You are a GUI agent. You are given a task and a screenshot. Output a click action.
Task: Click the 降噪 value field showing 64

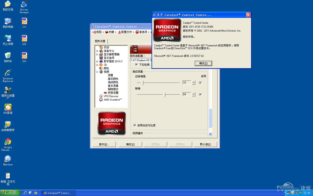[x=187, y=94]
